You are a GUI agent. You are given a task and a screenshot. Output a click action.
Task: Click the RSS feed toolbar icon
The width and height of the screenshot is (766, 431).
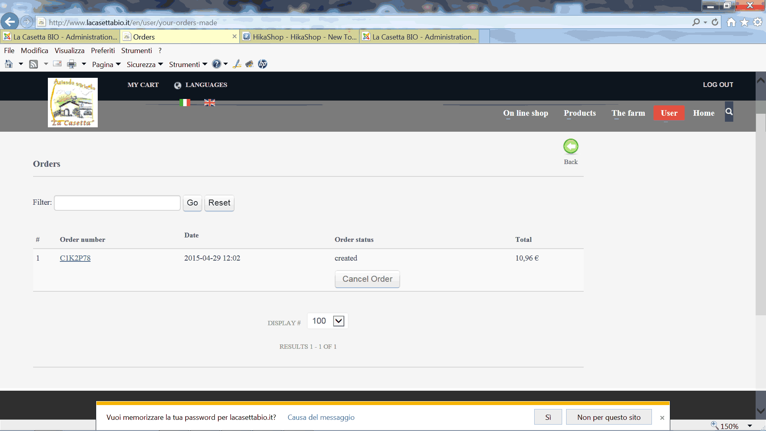[x=34, y=64]
